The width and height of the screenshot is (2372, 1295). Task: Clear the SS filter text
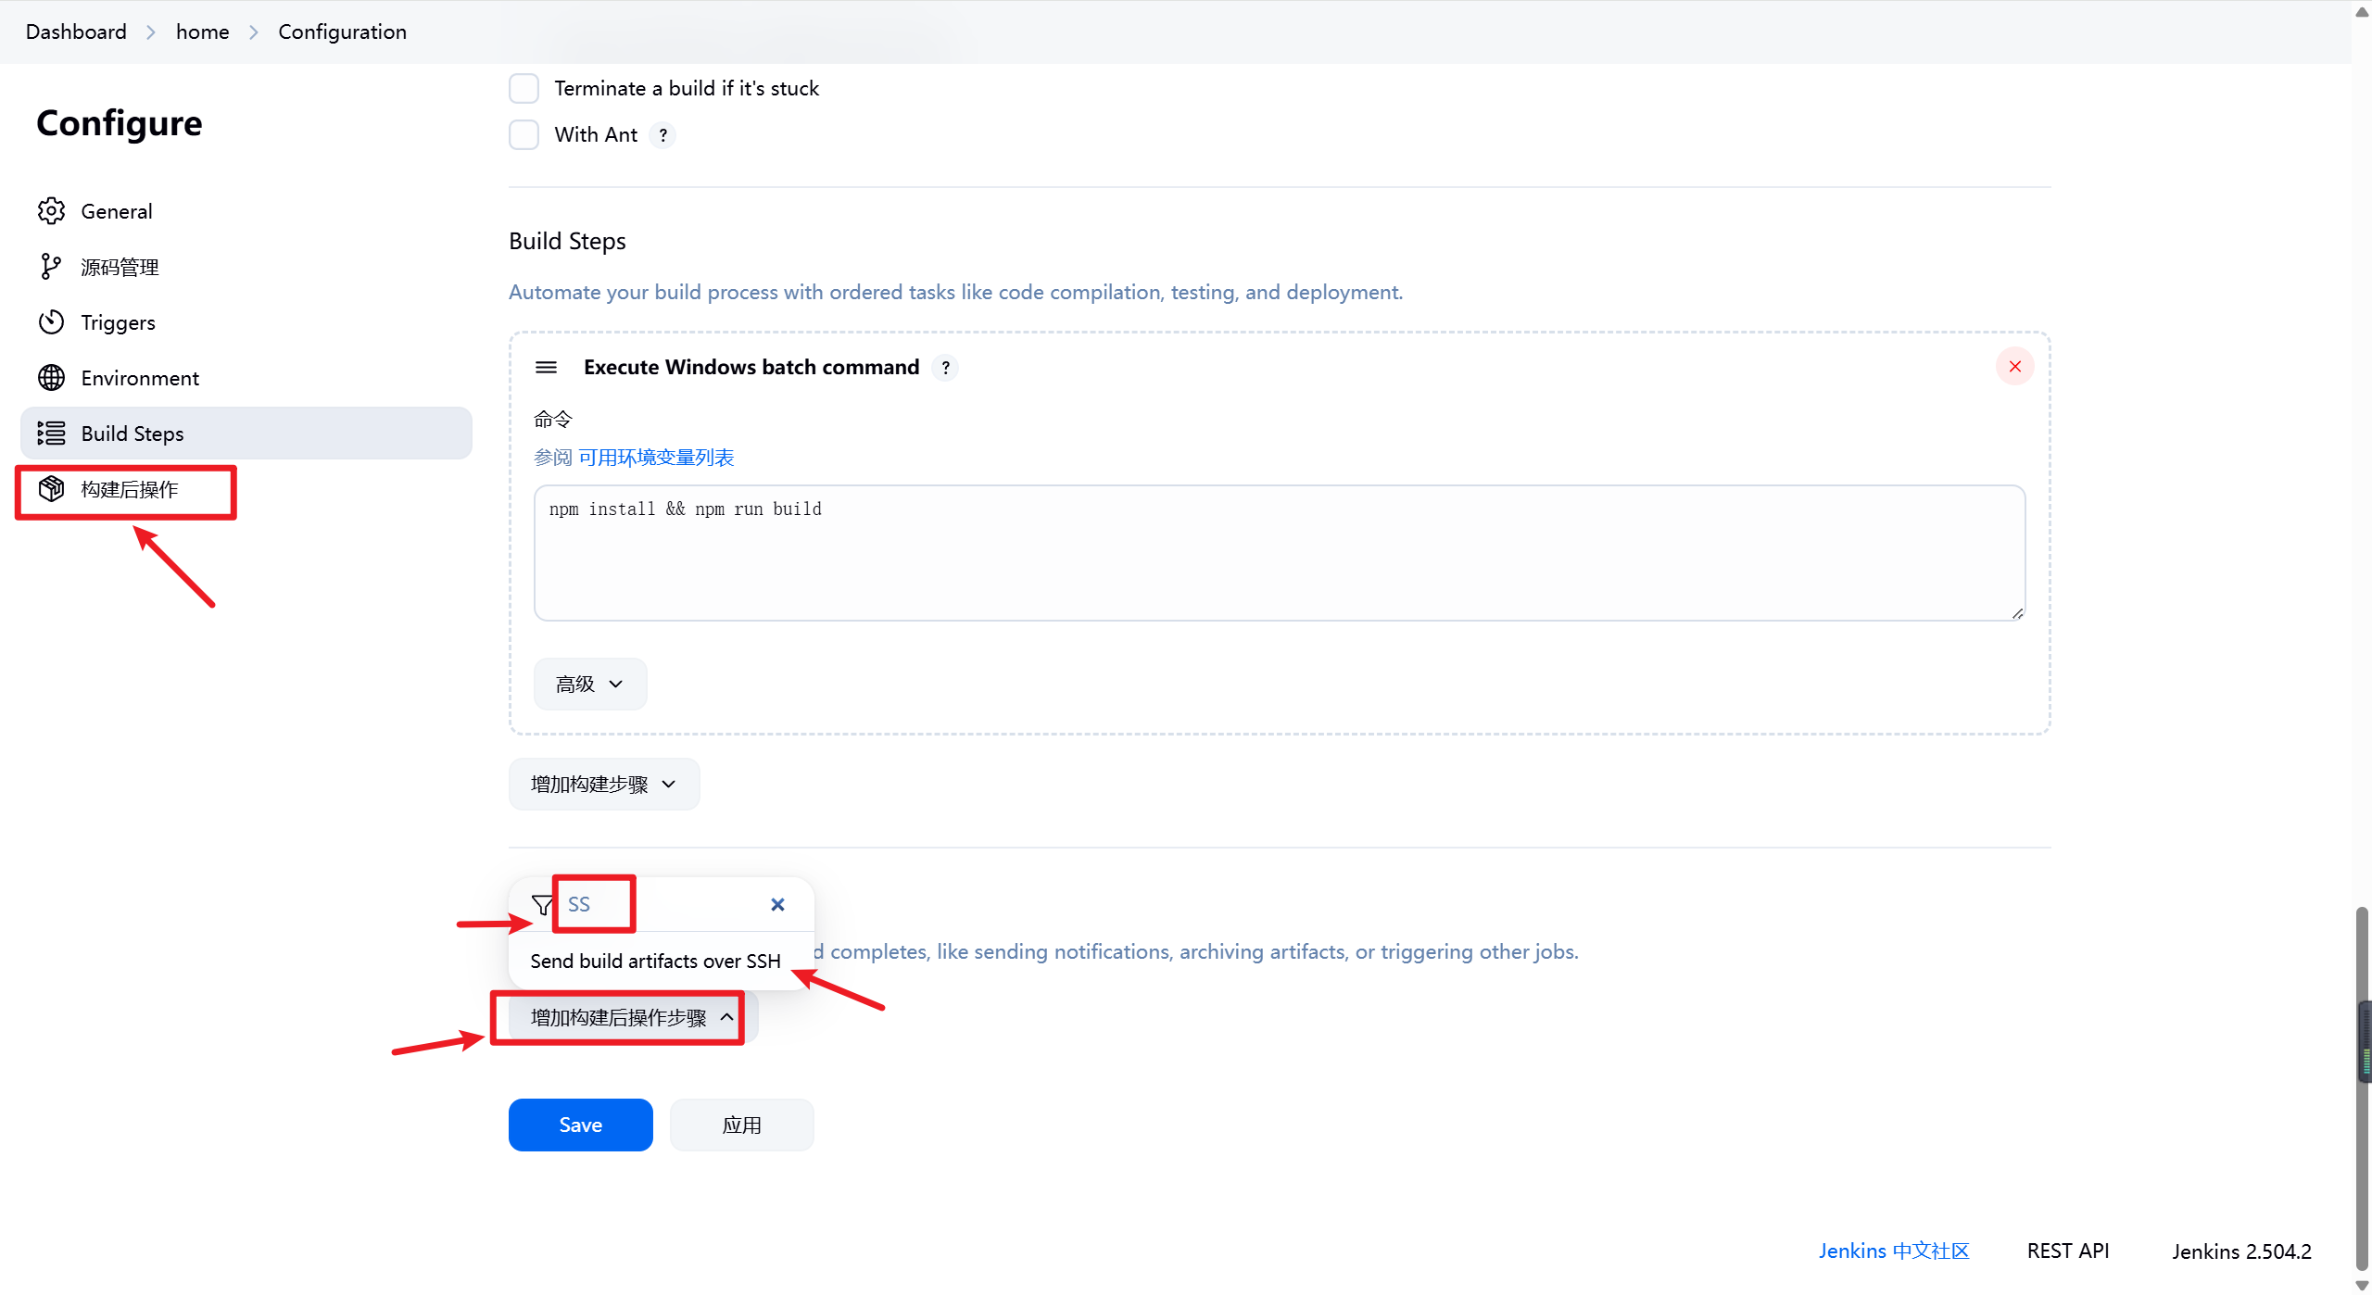pyautogui.click(x=777, y=904)
